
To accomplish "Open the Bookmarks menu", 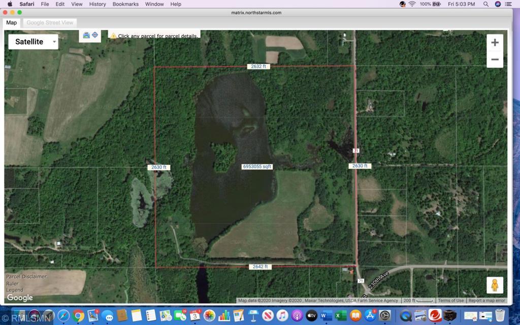I will point(125,4).
